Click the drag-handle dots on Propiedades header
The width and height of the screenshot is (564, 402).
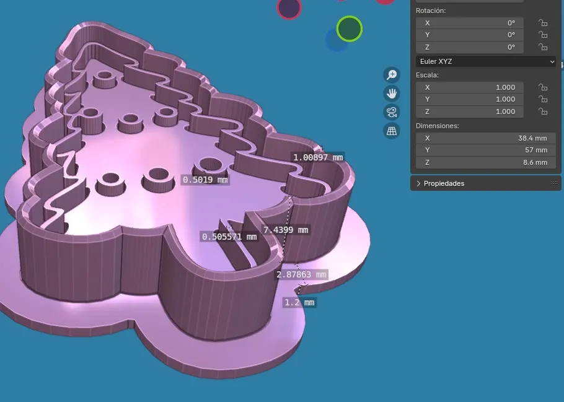[553, 183]
